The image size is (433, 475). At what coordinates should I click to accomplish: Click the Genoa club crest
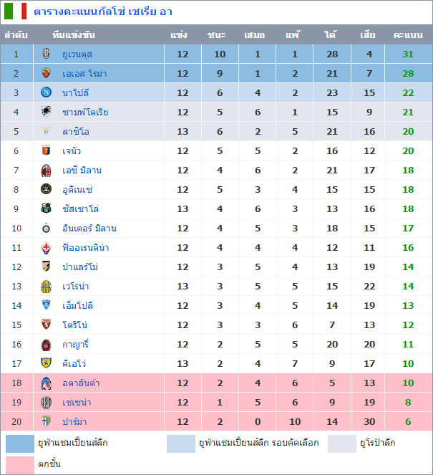(47, 150)
